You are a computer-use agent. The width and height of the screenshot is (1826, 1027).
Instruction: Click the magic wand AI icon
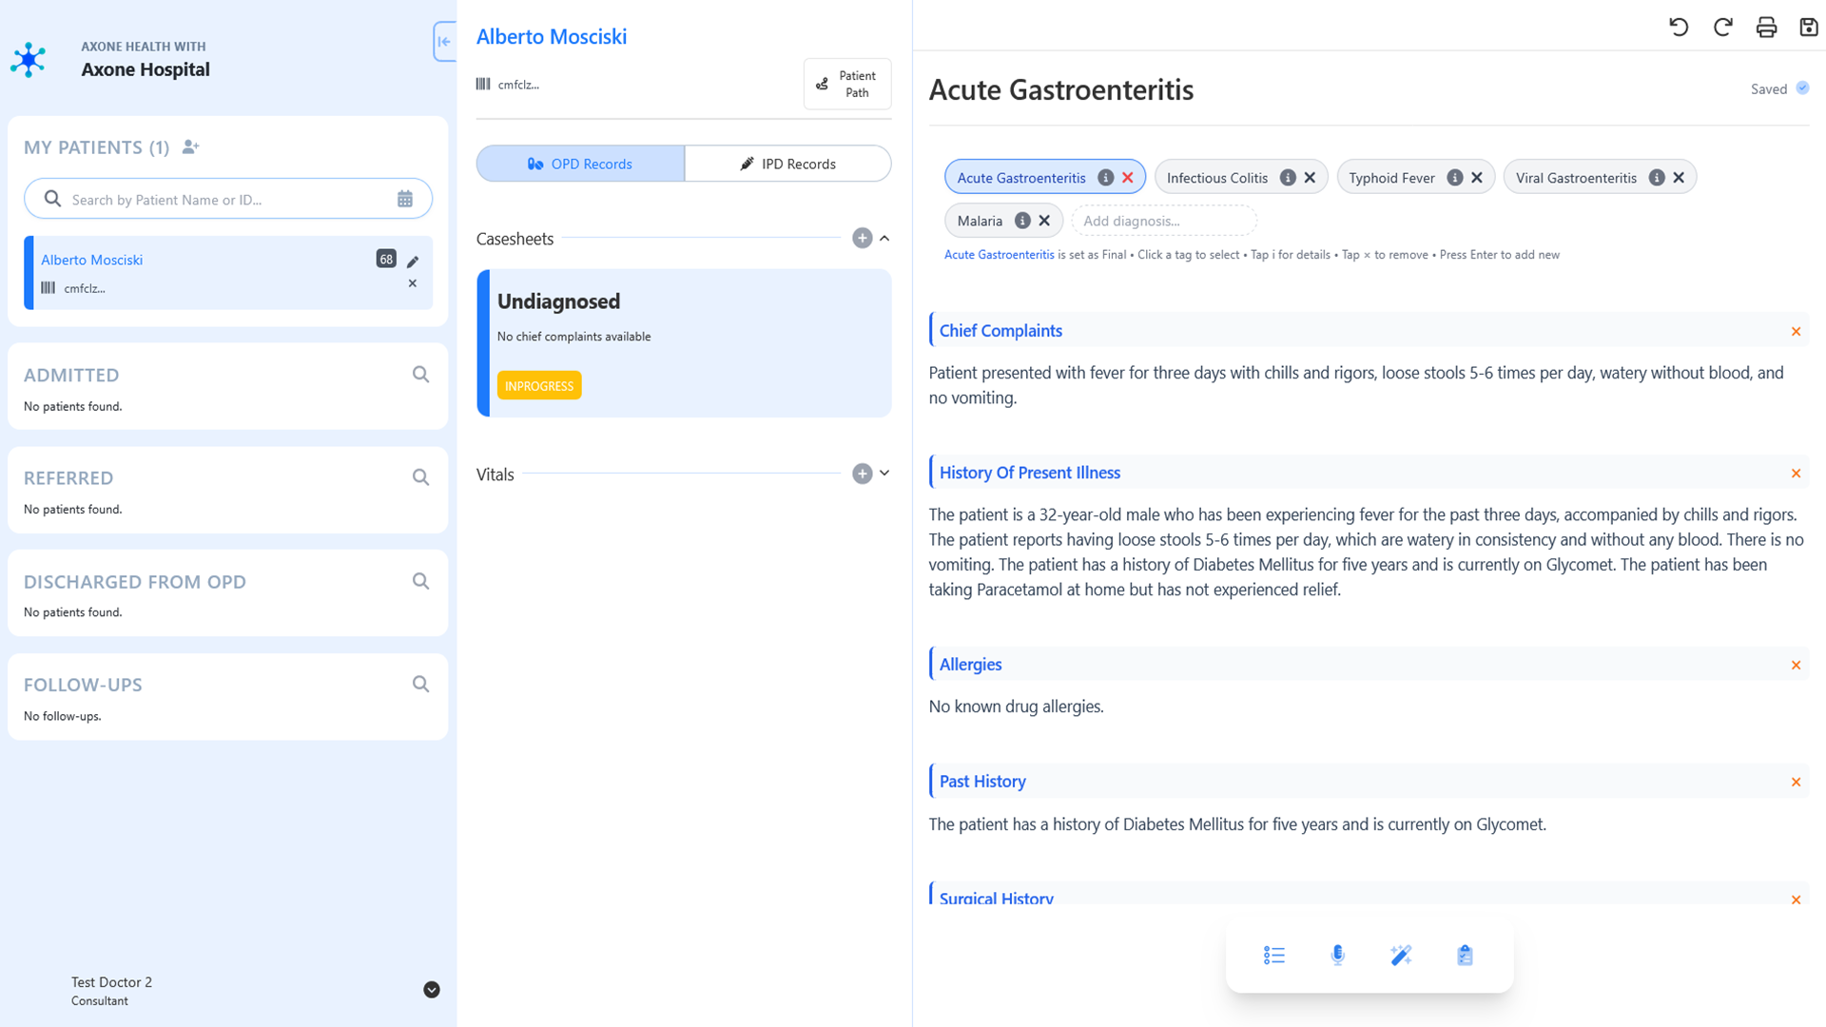(1401, 955)
